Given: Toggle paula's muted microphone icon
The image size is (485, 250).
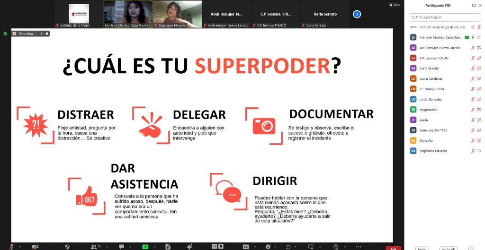Looking at the screenshot, I should 473,120.
